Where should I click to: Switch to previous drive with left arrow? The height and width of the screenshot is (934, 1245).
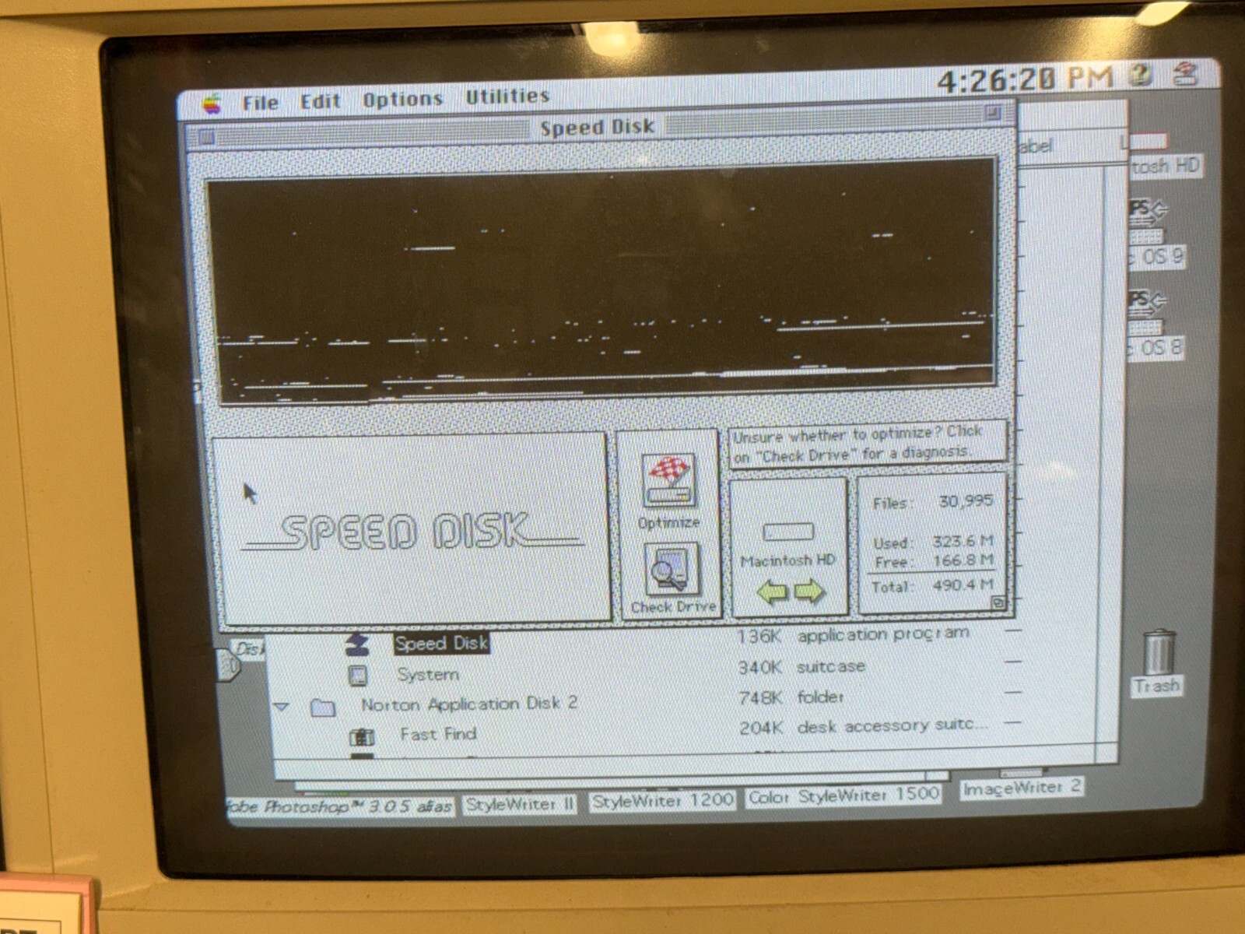pos(771,593)
